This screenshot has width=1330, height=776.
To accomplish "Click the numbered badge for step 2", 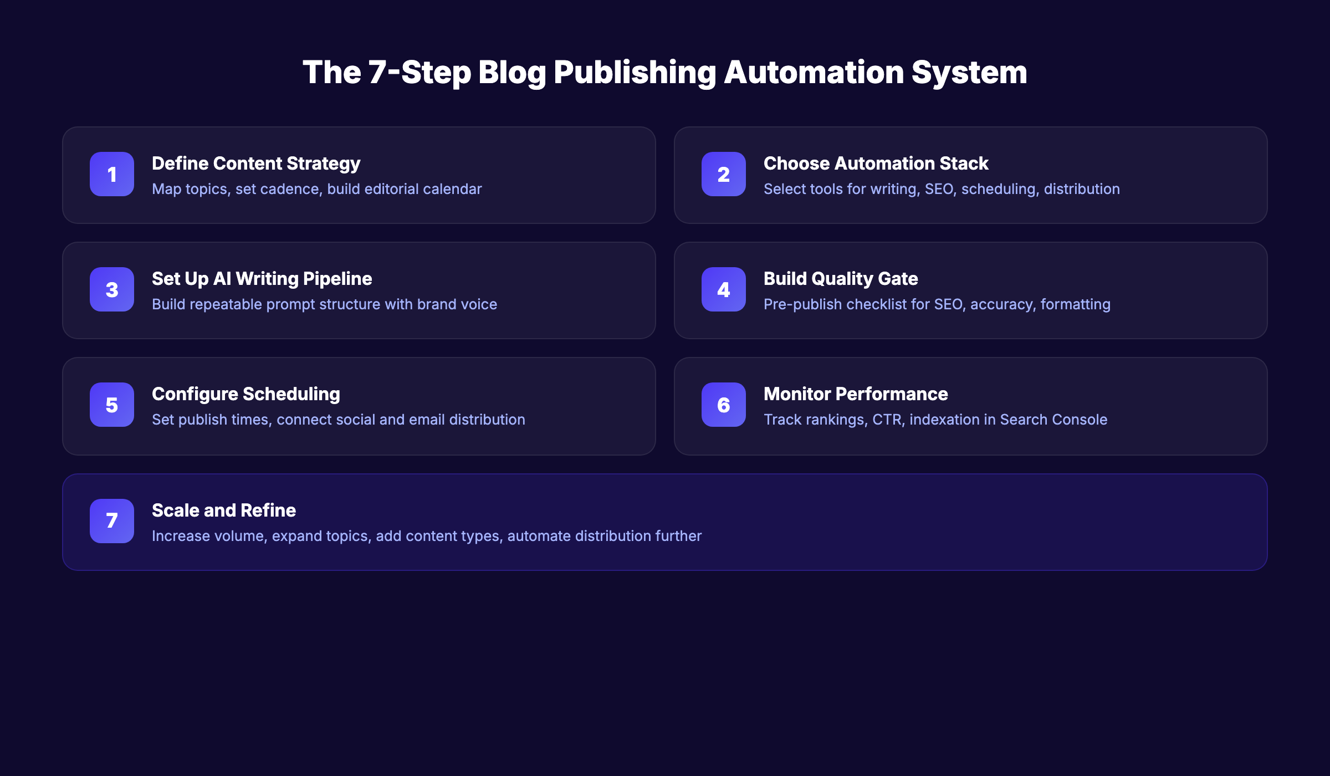I will click(x=723, y=175).
